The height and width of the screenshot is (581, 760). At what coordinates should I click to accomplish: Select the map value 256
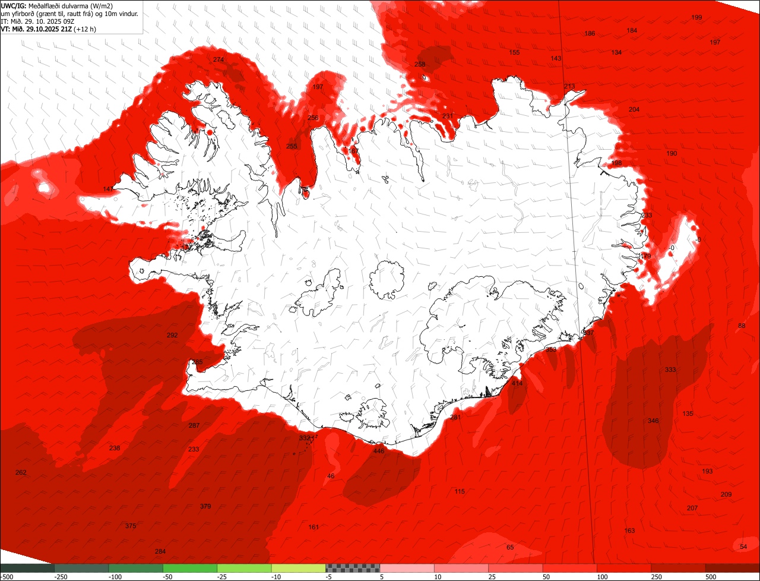[x=313, y=118]
